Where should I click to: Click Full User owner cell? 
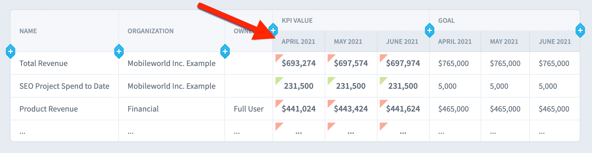click(x=249, y=109)
